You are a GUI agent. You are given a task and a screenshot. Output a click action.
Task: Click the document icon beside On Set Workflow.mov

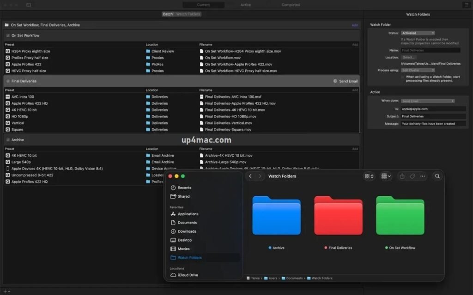pos(201,58)
